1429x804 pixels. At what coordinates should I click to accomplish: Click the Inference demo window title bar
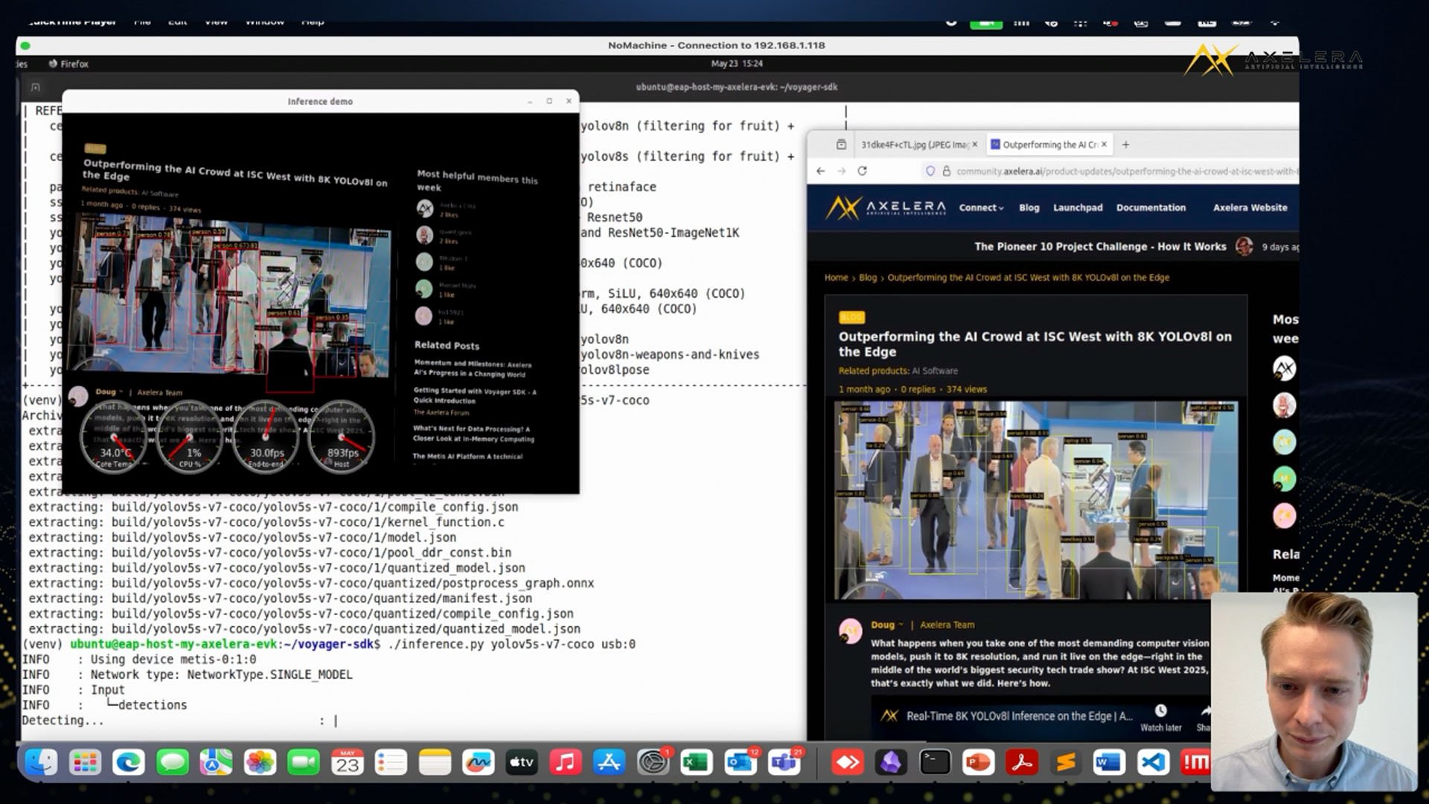[x=320, y=101]
